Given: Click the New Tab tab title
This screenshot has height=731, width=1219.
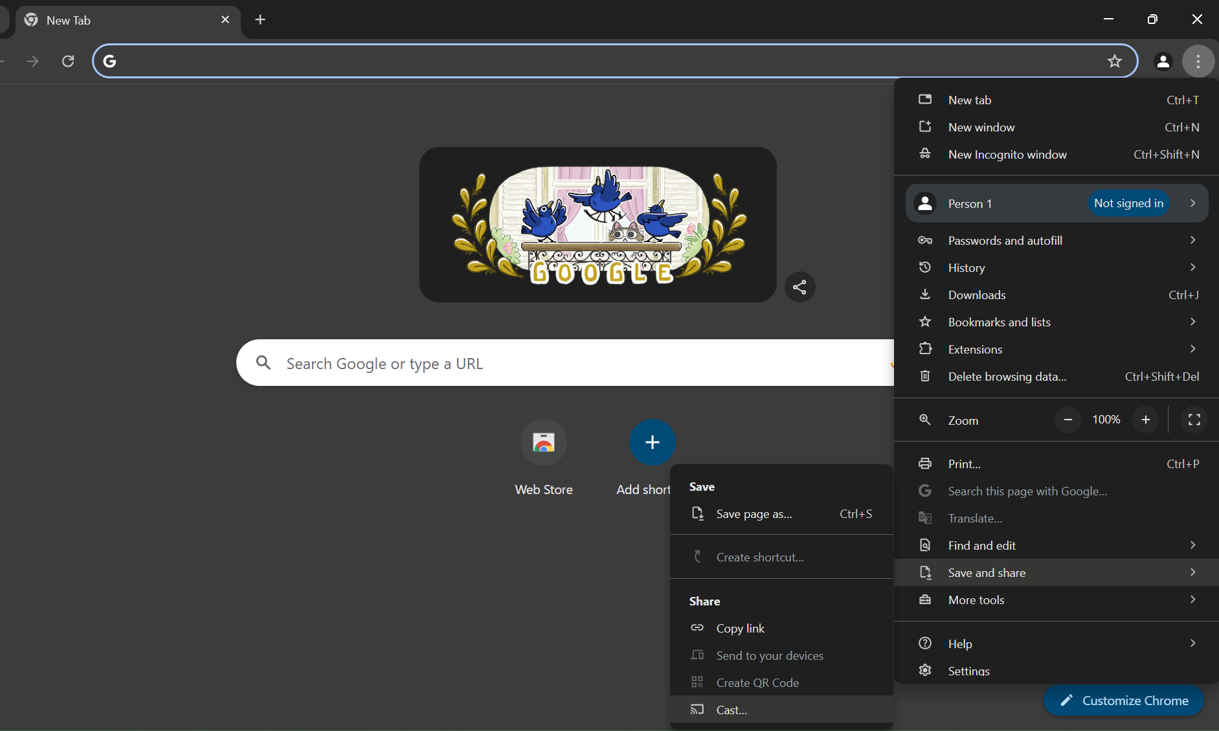Looking at the screenshot, I should 69,21.
